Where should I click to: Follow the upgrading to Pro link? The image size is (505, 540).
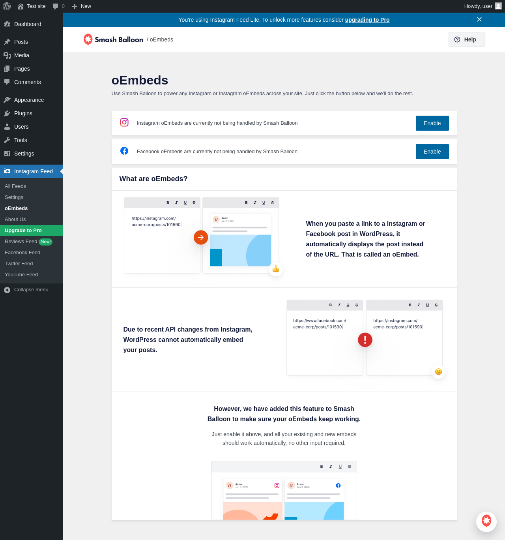[367, 20]
